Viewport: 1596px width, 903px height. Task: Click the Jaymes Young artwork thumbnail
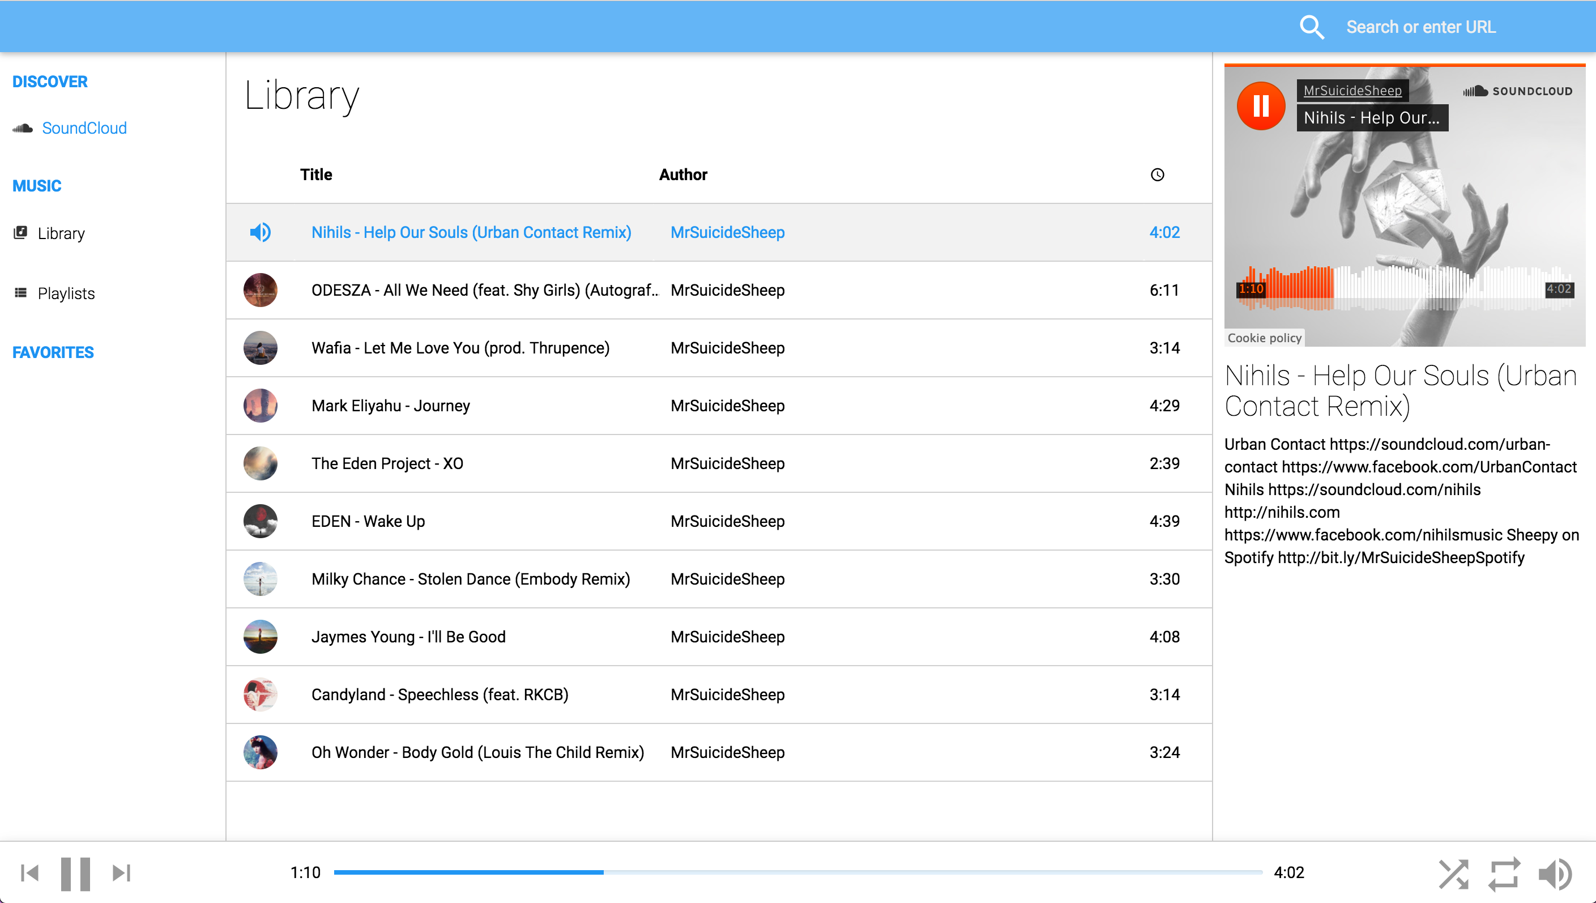(261, 636)
